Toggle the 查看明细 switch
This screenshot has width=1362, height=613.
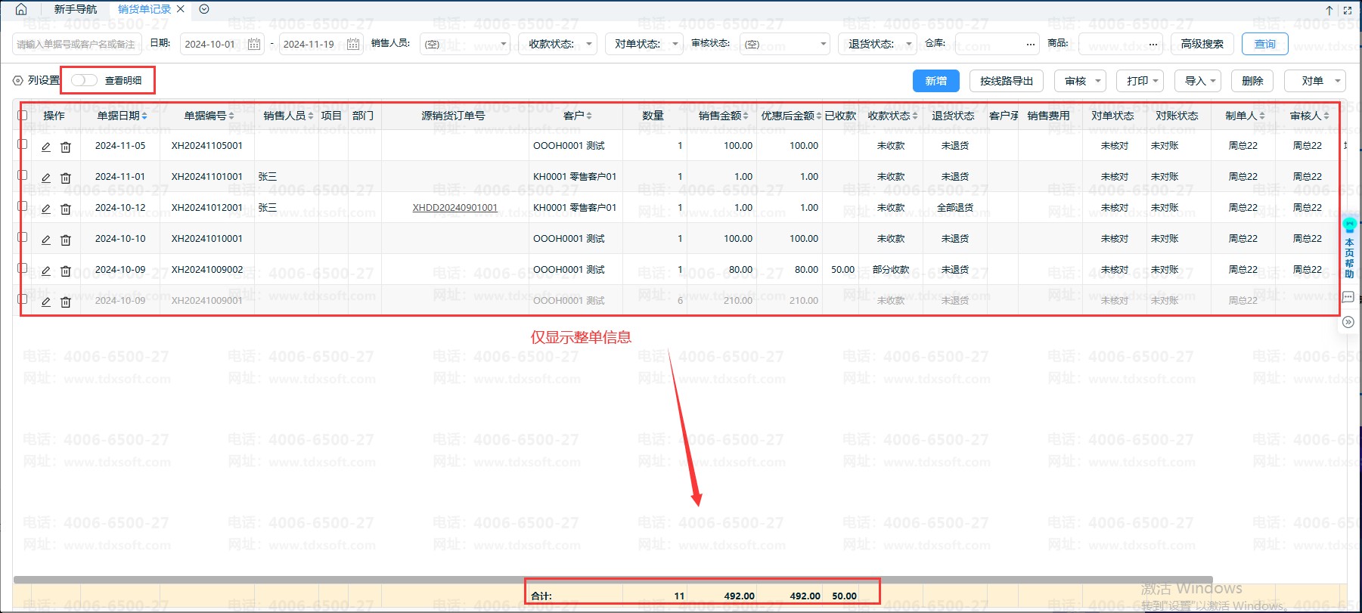click(x=83, y=80)
